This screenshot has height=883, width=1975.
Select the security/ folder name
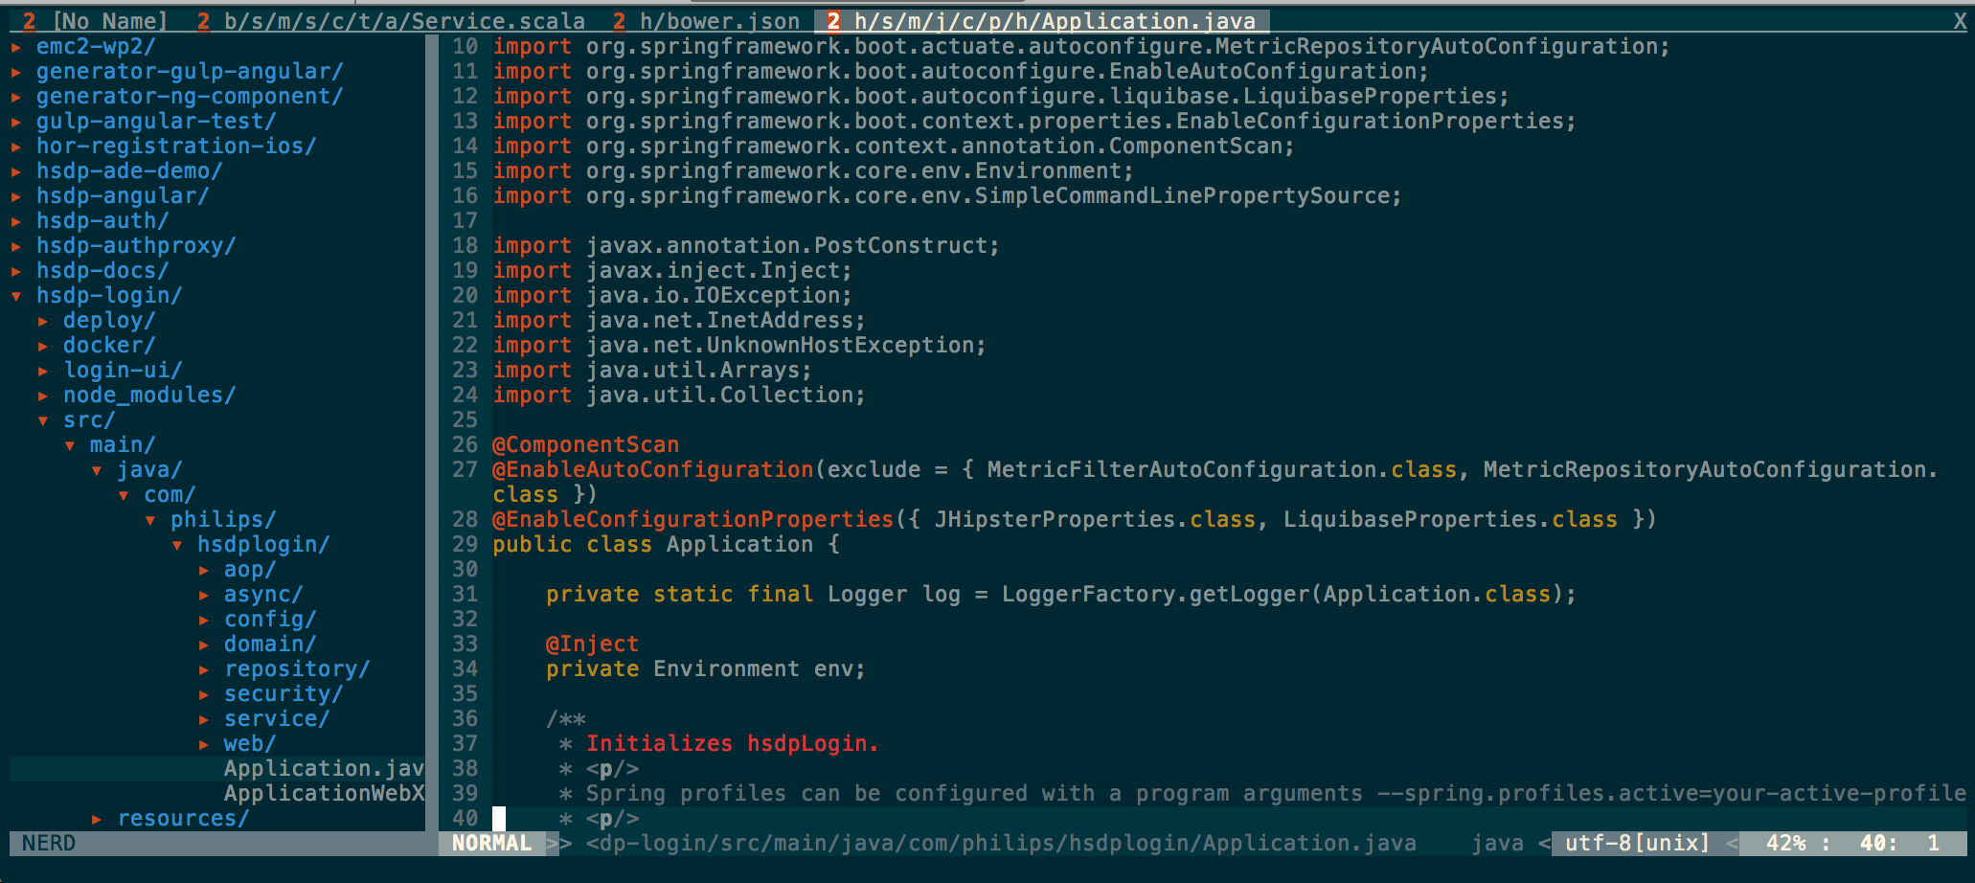pyautogui.click(x=284, y=694)
